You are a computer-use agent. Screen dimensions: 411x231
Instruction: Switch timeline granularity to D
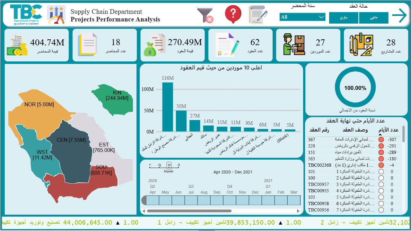tap(179, 165)
